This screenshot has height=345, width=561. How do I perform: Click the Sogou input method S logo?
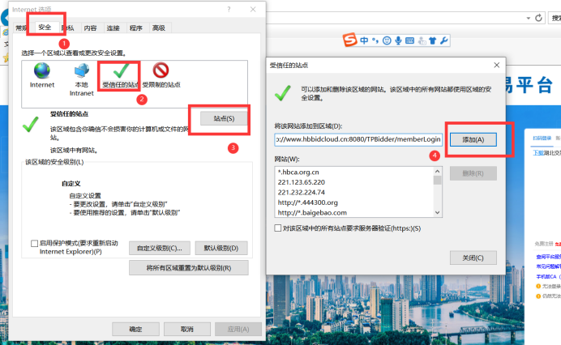click(x=349, y=40)
